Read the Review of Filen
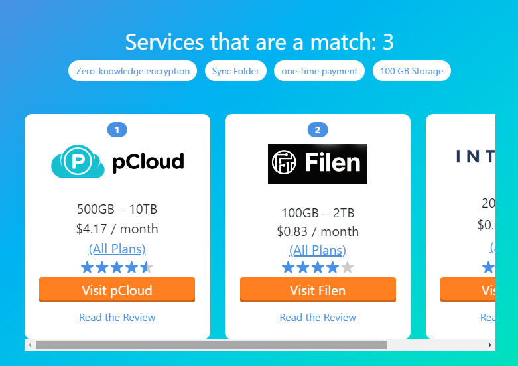 (x=317, y=318)
